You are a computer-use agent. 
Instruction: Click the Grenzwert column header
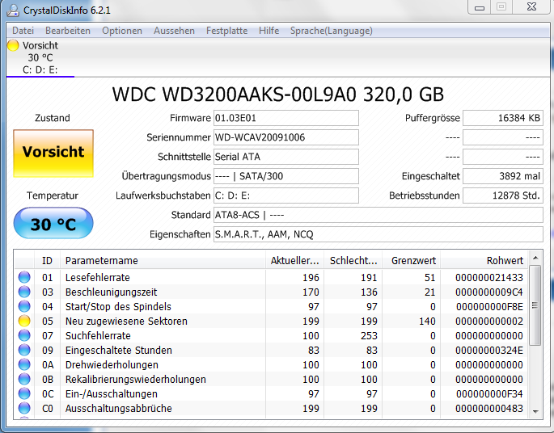pyautogui.click(x=412, y=260)
